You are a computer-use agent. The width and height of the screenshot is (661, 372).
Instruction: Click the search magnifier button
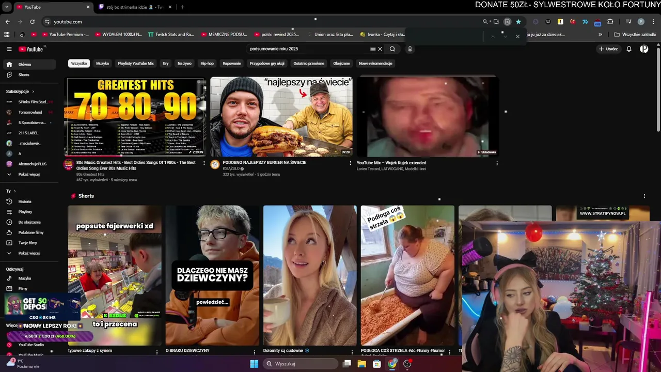(392, 49)
